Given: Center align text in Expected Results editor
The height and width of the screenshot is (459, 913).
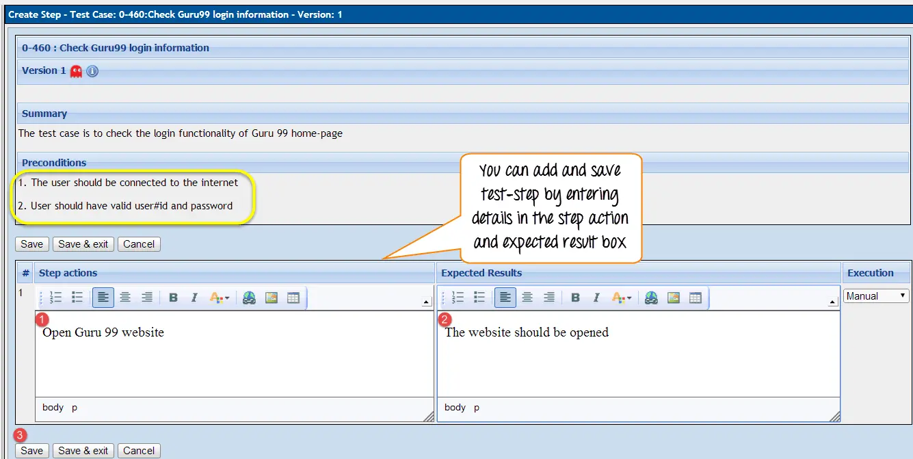Looking at the screenshot, I should [x=527, y=298].
